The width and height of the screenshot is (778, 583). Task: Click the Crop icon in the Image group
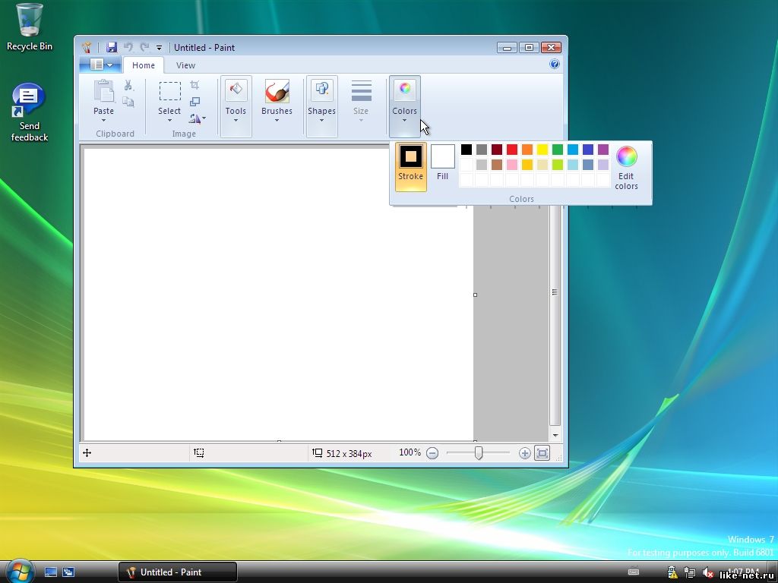pos(194,85)
